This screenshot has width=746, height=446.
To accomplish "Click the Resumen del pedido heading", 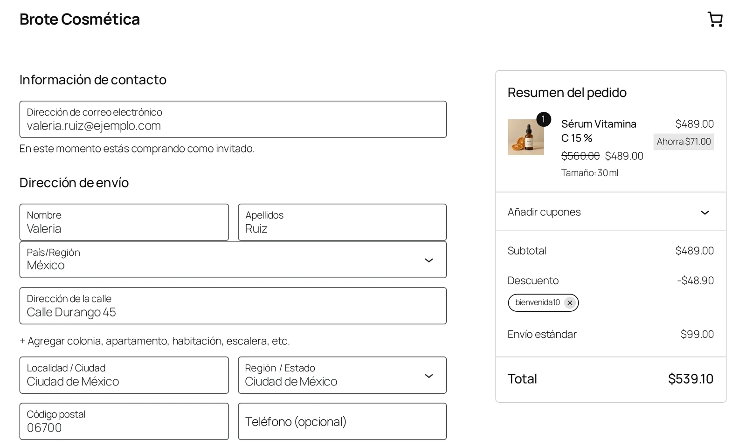I will tap(567, 93).
